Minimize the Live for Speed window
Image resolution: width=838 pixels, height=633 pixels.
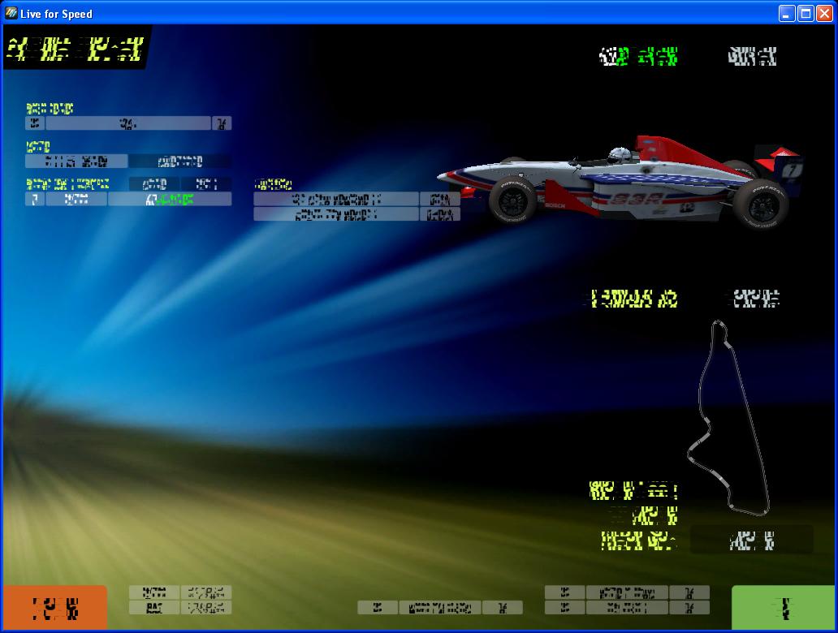[x=787, y=13]
